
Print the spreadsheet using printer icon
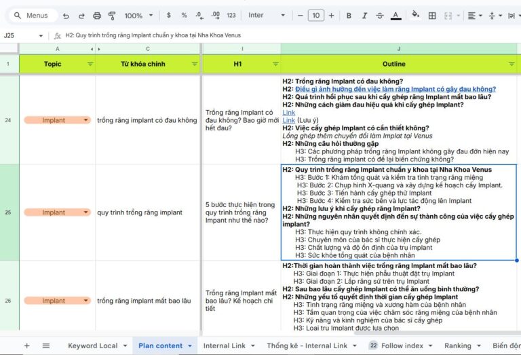tap(97, 16)
